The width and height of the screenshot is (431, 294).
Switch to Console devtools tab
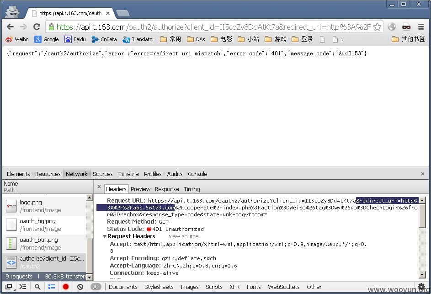197,174
